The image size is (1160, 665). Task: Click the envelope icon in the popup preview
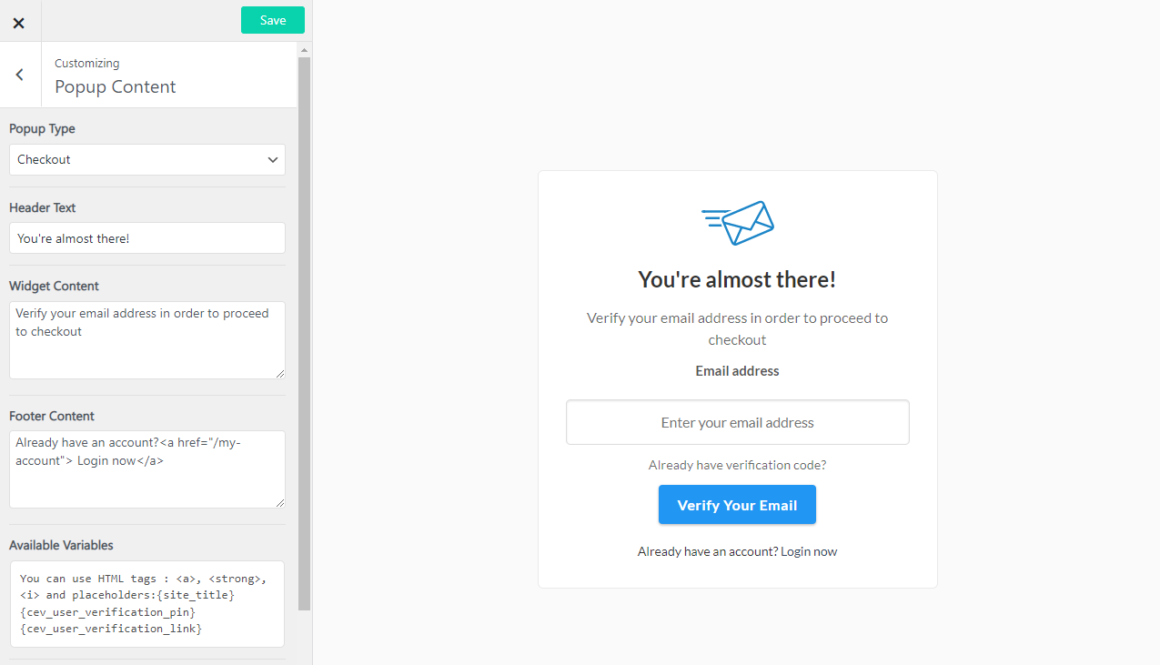click(x=737, y=222)
